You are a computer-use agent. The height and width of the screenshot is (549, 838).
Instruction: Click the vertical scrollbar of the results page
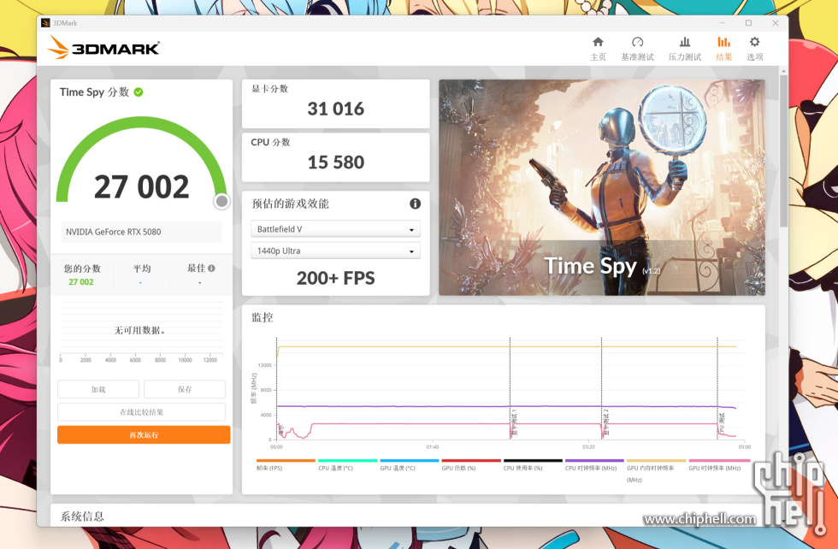coord(783,150)
